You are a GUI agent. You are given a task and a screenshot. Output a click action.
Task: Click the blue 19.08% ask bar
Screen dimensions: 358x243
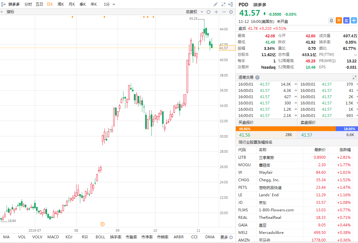347,129
